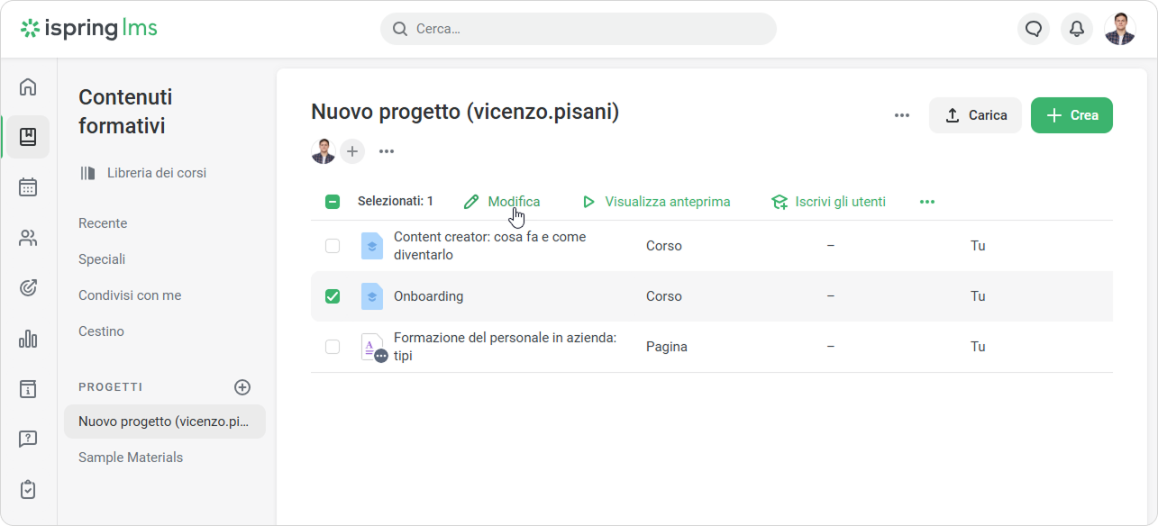Click the calendar icon in sidebar
This screenshot has height=526, width=1158.
point(28,187)
